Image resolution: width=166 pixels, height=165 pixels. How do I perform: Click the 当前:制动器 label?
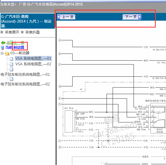[15, 47]
